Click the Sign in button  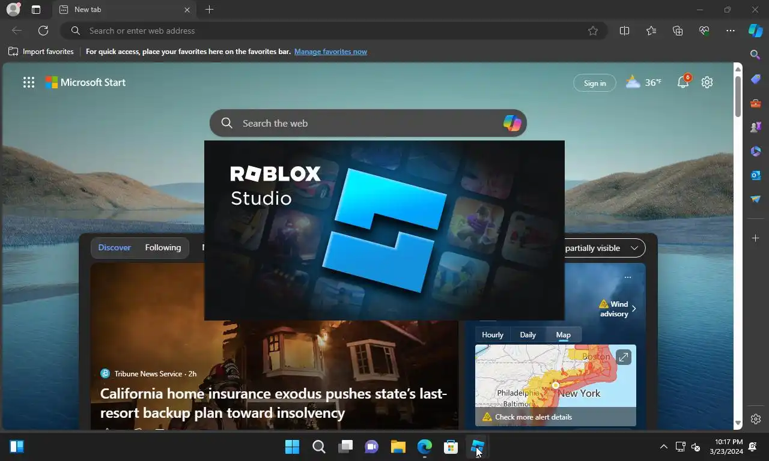(595, 83)
